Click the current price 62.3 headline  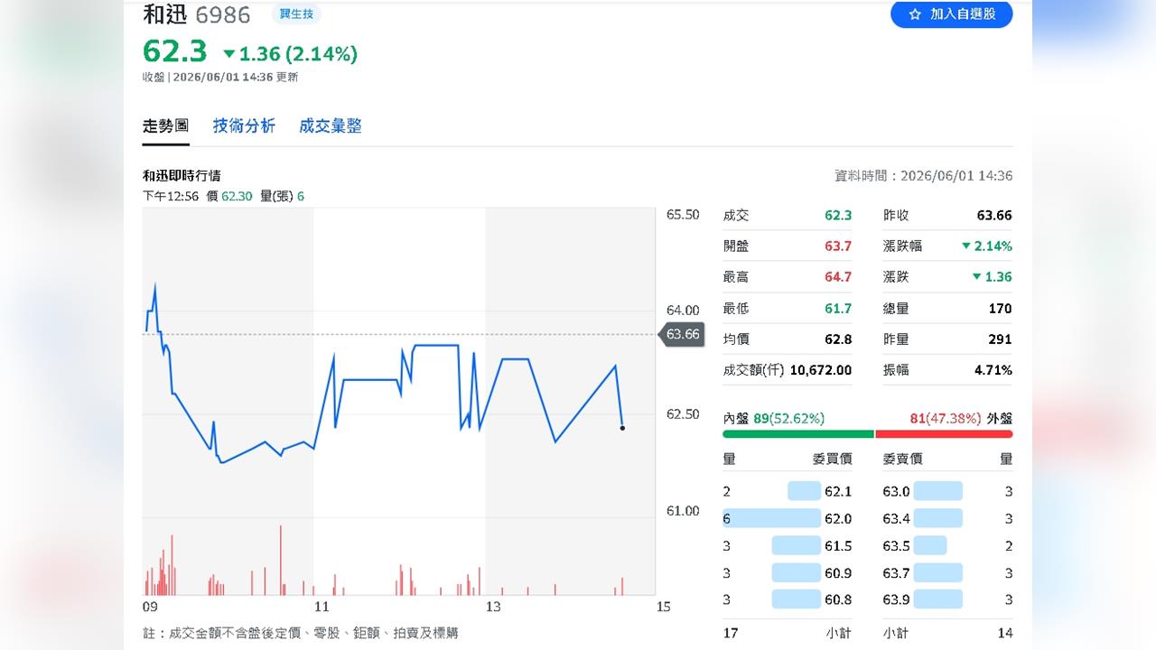[175, 51]
